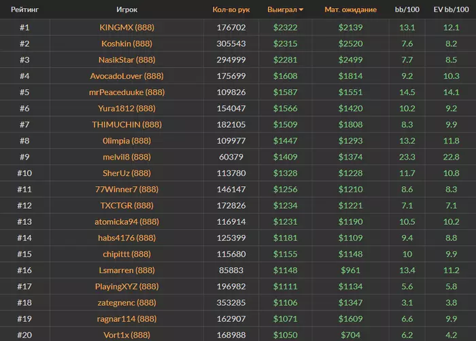The image size is (476, 341).
Task: Open player Vort1x (888) profile
Action: tap(127, 335)
